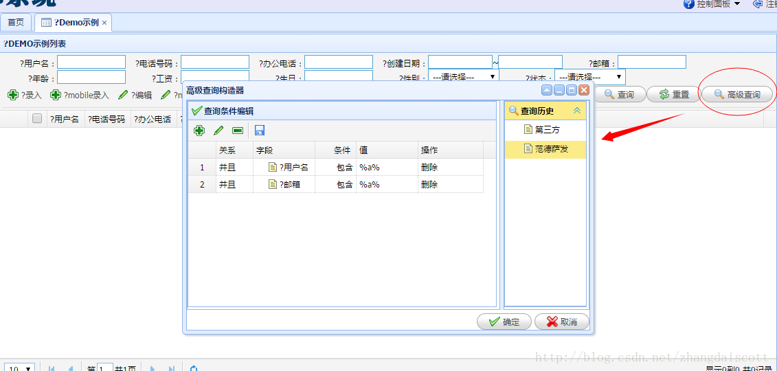Click the 字段 column header

pos(284,150)
